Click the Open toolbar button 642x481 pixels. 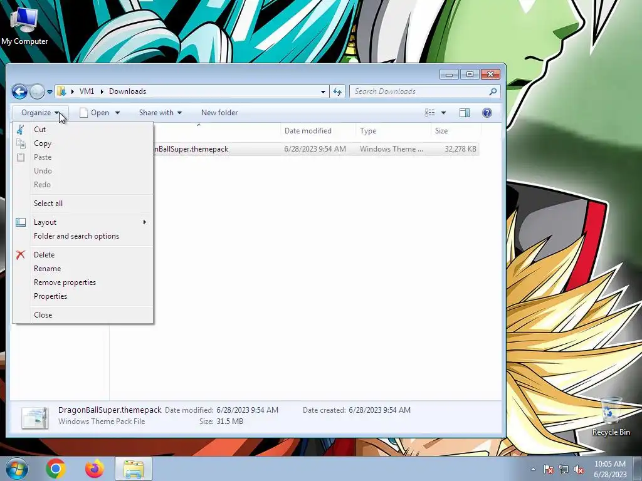point(95,113)
